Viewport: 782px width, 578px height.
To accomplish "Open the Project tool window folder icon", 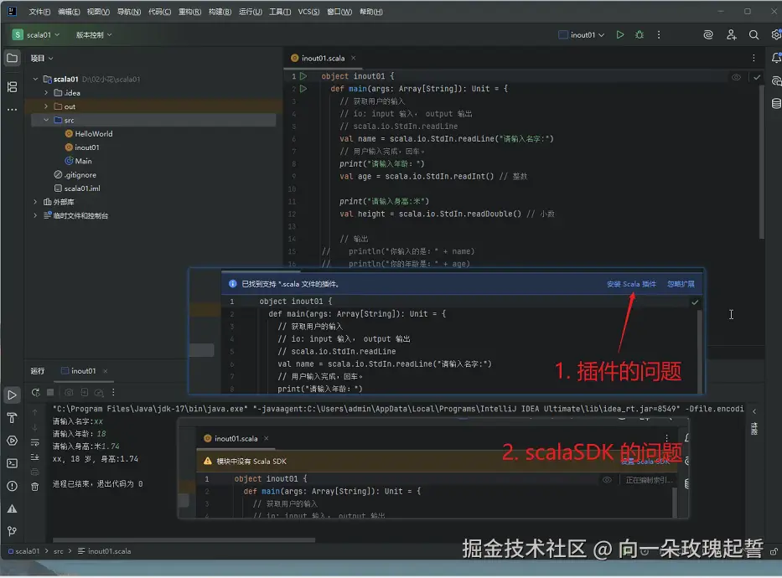I will pos(12,59).
